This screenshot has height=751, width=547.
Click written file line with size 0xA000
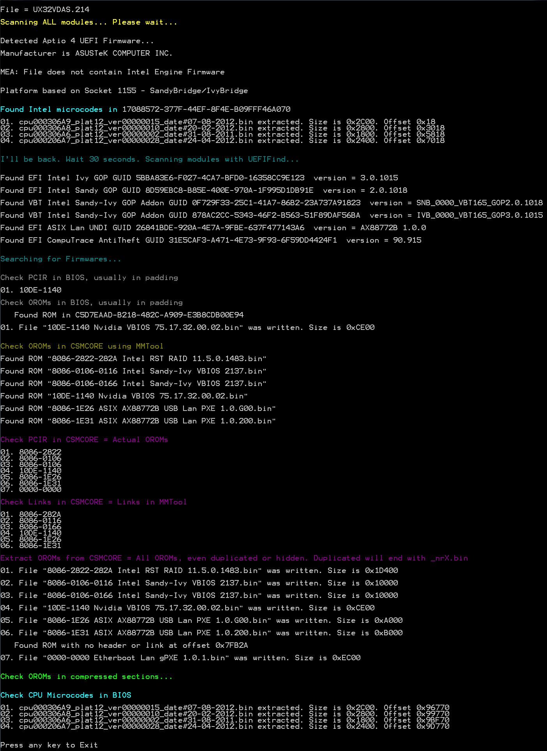[x=201, y=621]
